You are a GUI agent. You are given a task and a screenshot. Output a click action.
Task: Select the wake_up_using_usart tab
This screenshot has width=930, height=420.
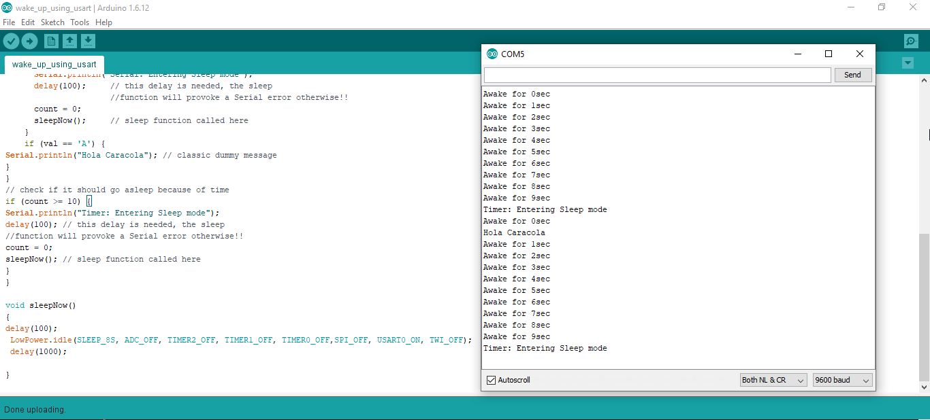point(54,65)
